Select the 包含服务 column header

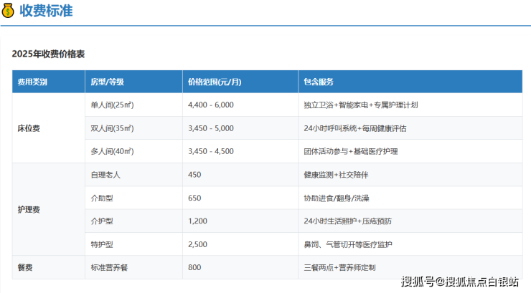tap(319, 82)
